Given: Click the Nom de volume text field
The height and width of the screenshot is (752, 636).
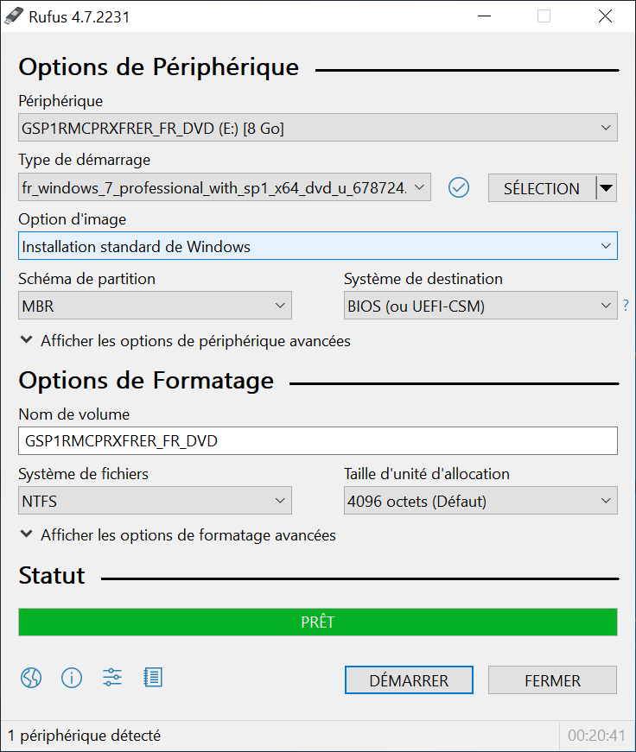Looking at the screenshot, I should point(318,440).
